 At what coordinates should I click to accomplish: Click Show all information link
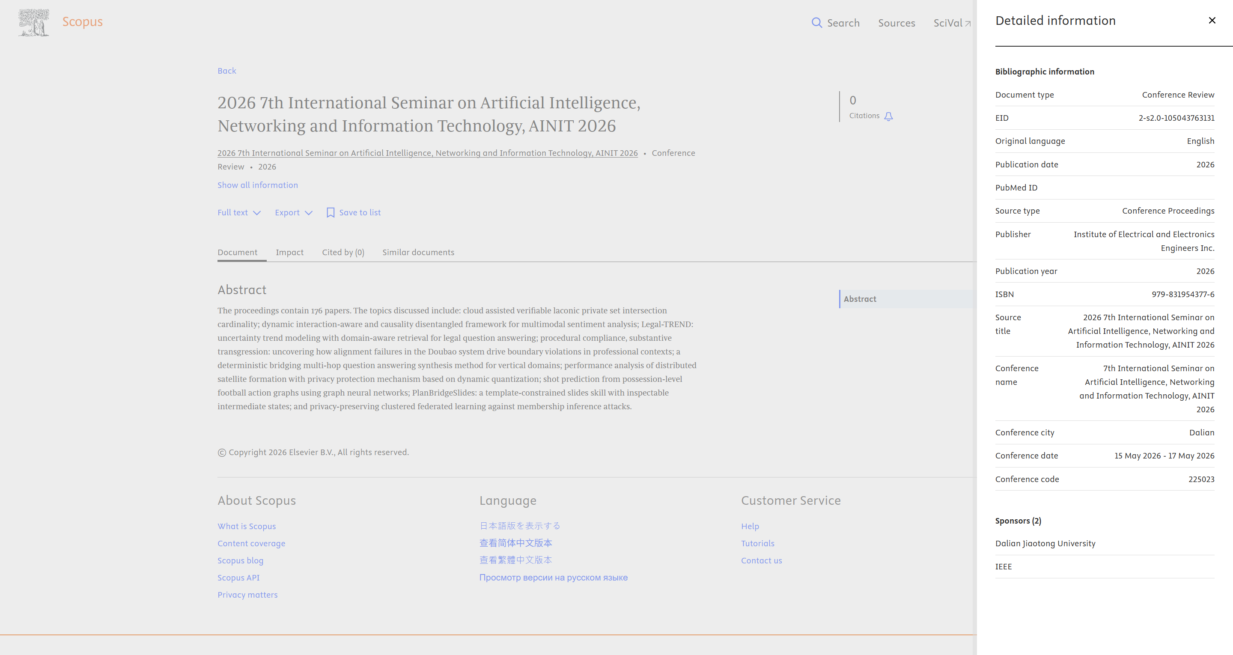pos(257,185)
